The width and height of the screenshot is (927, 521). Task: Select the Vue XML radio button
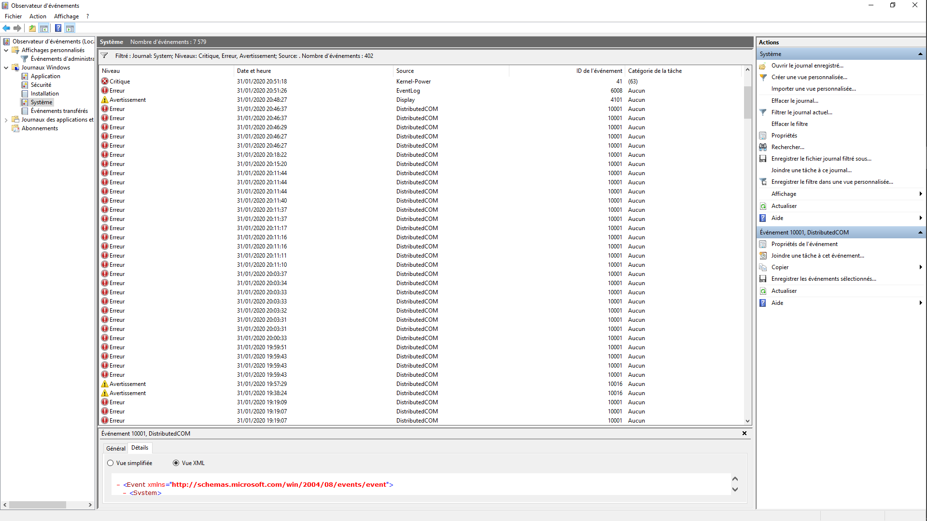(x=176, y=463)
